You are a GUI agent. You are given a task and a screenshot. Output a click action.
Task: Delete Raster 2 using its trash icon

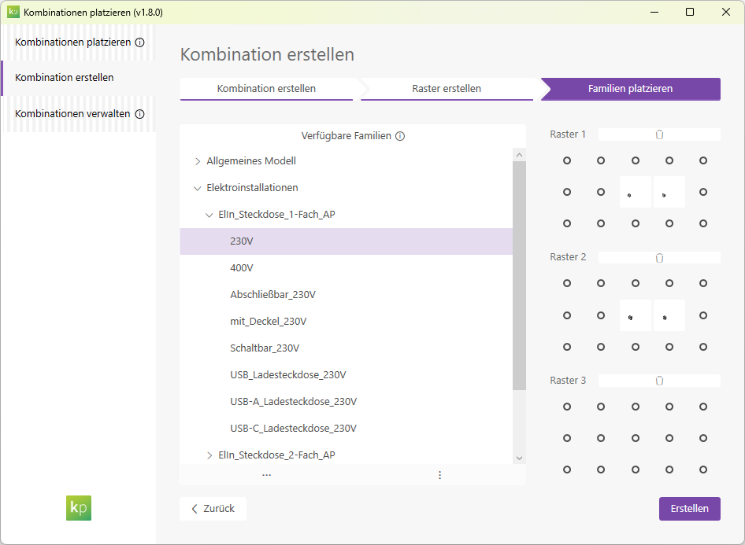pyautogui.click(x=659, y=258)
